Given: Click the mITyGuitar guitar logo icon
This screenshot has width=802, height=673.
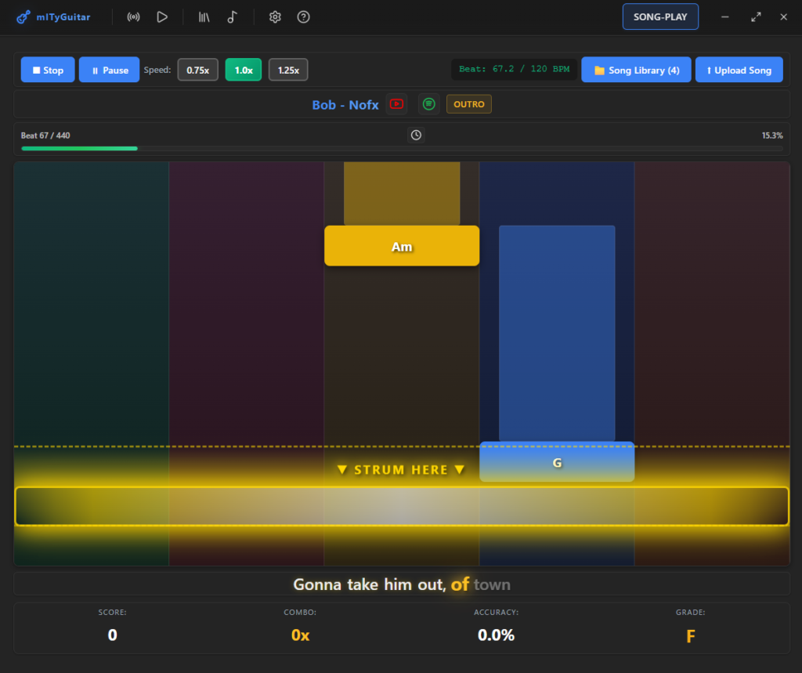Looking at the screenshot, I should coord(23,16).
